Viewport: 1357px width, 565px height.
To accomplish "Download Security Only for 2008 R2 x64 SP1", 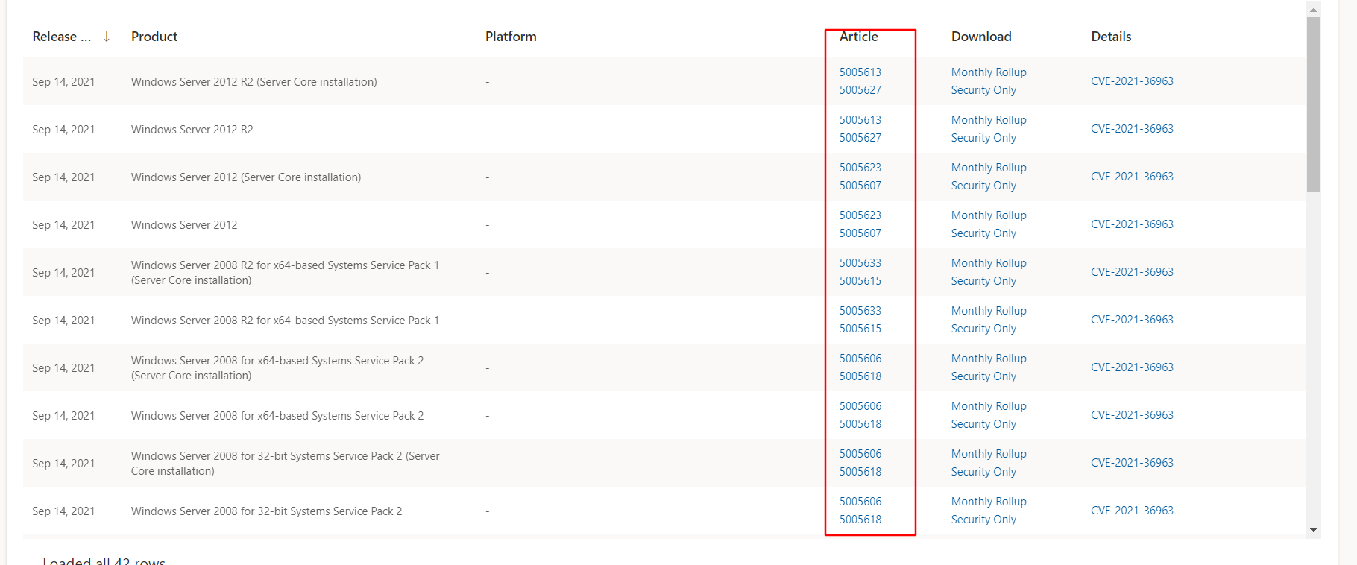I will click(x=983, y=329).
